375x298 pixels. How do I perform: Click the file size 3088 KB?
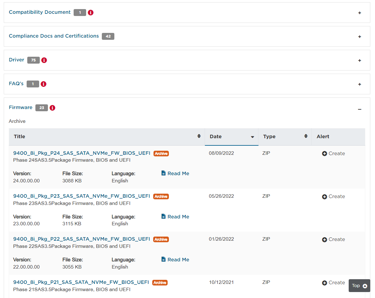point(72,181)
